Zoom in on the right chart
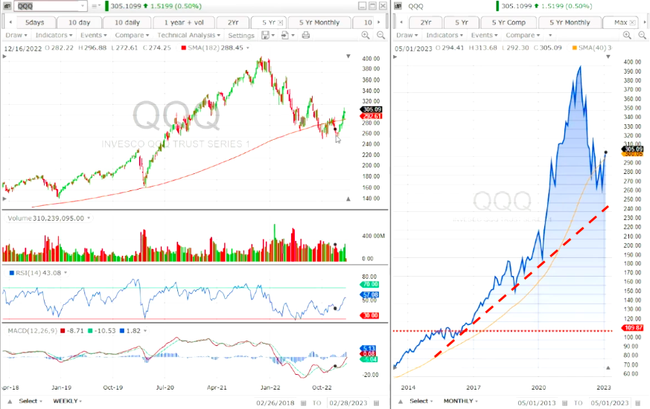Screen dimensions: 650x409 pos(627,35)
